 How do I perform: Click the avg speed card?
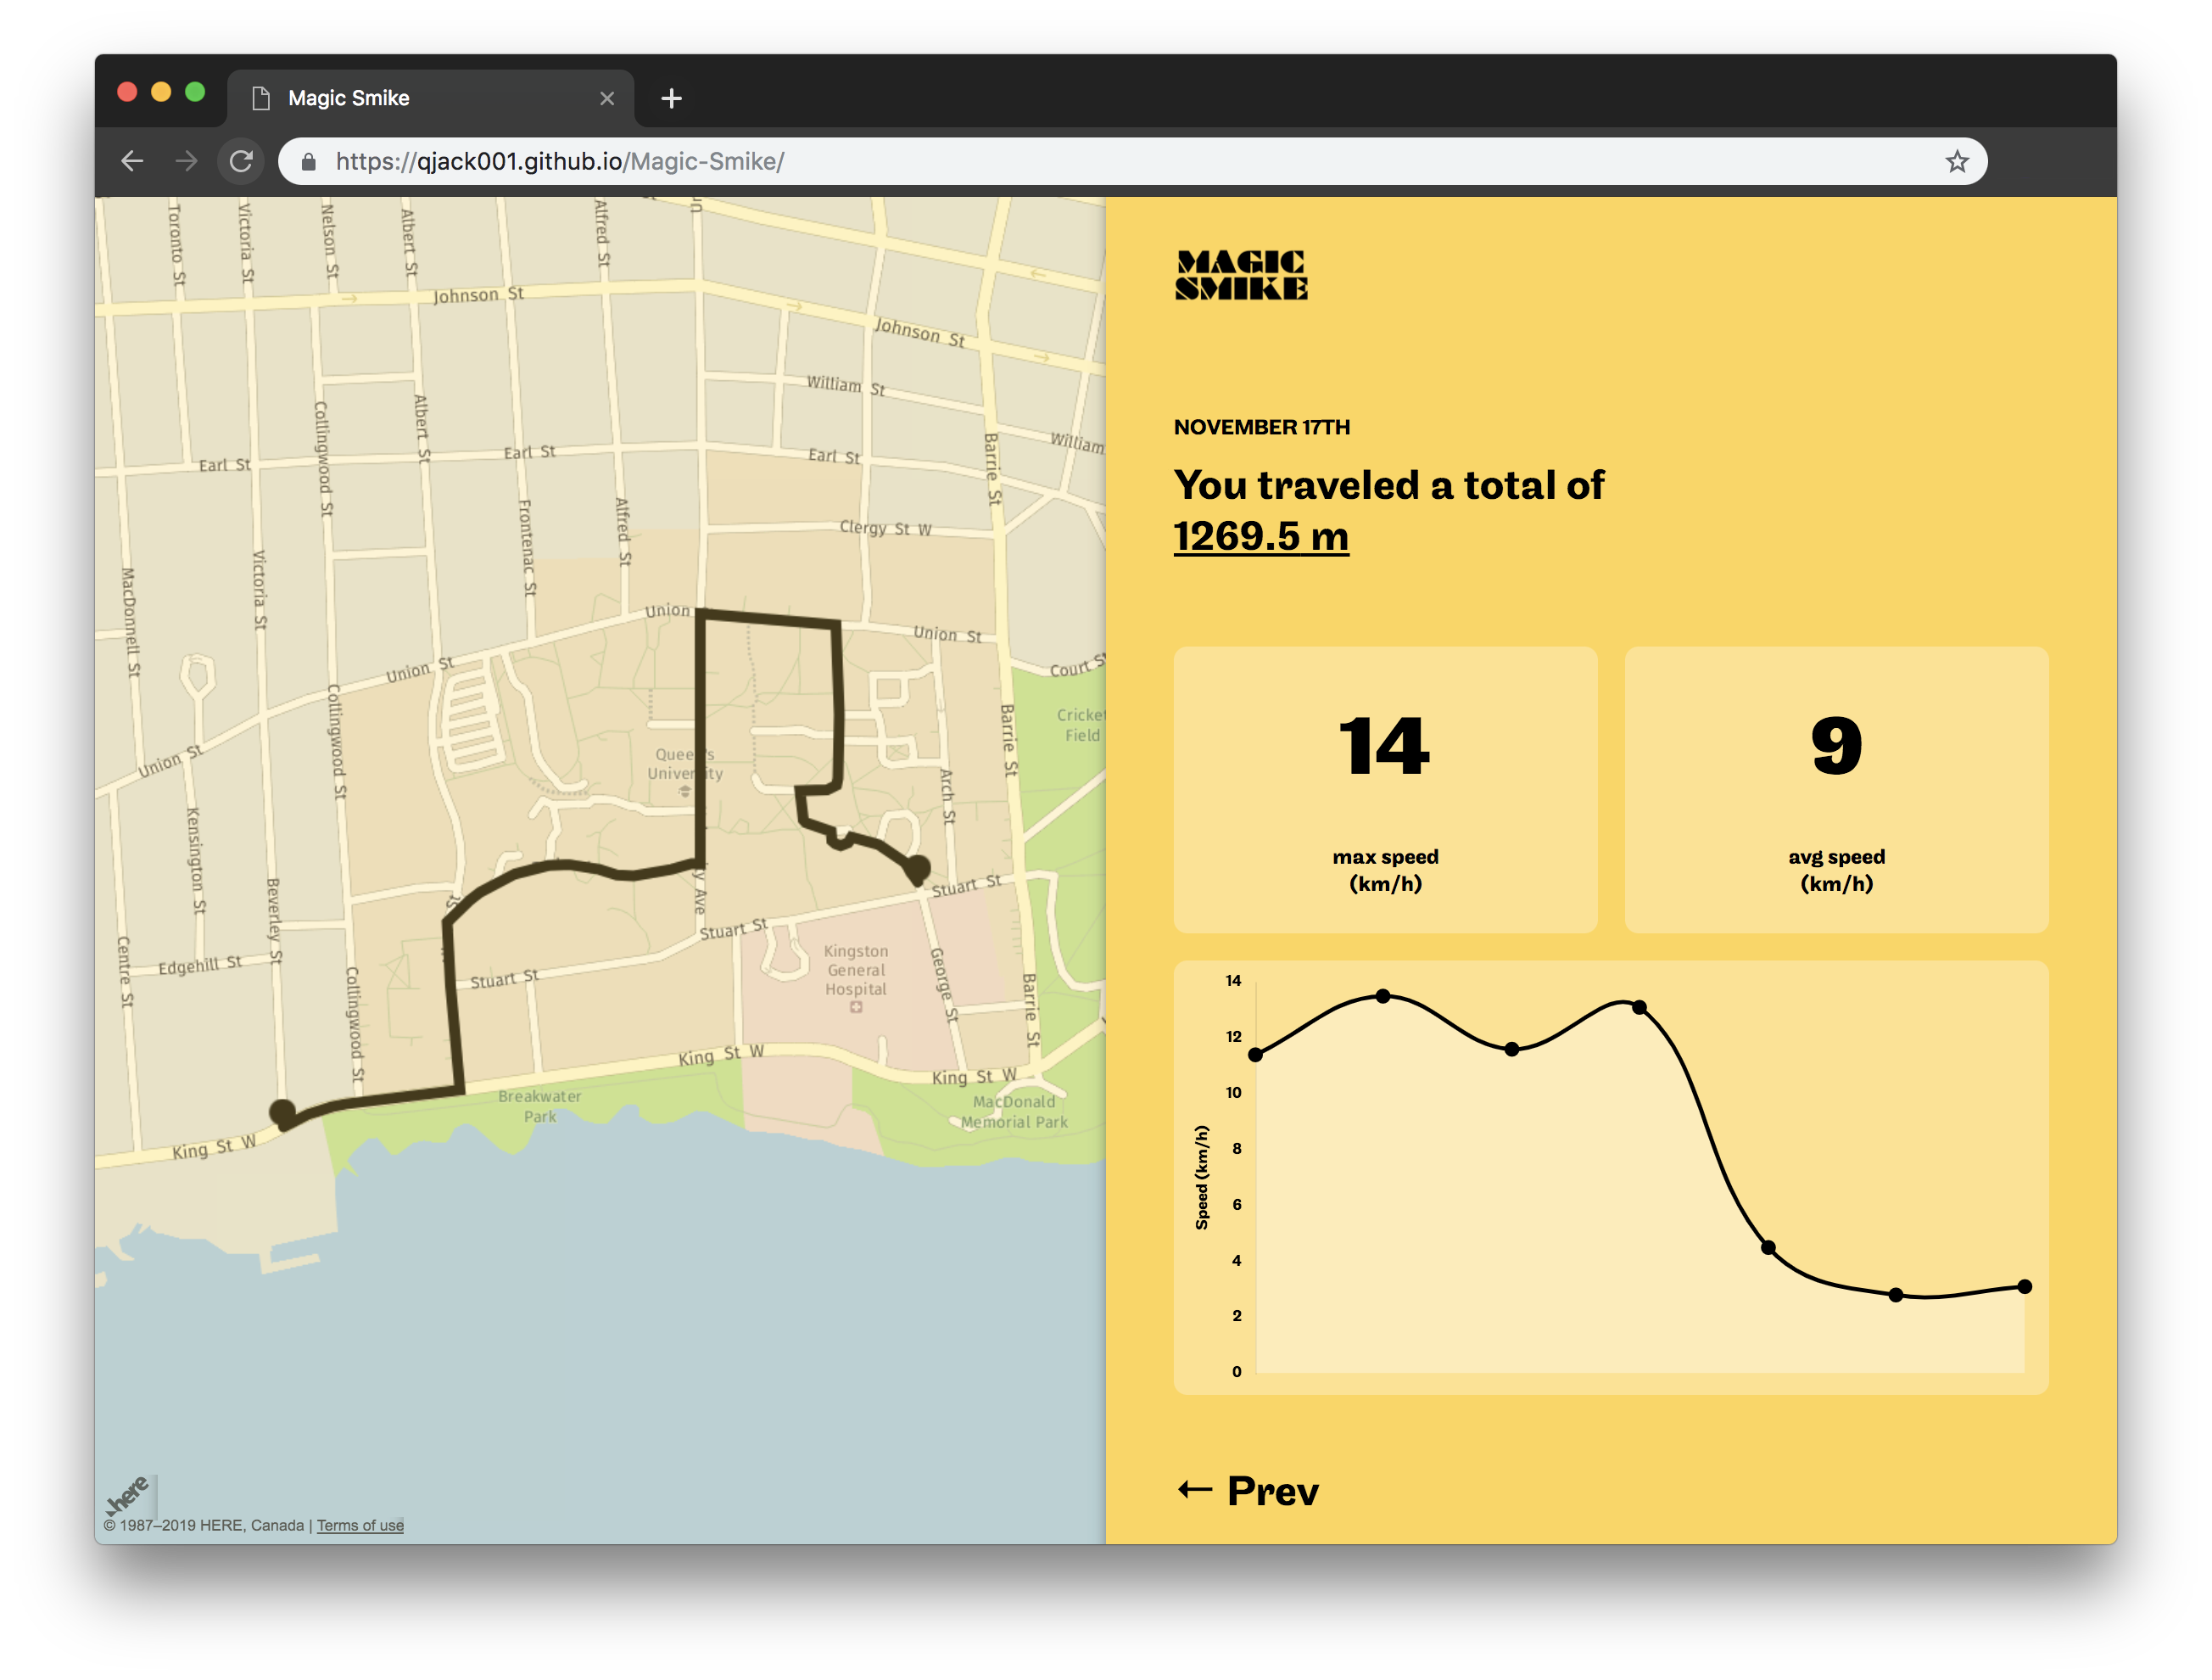(x=1836, y=789)
